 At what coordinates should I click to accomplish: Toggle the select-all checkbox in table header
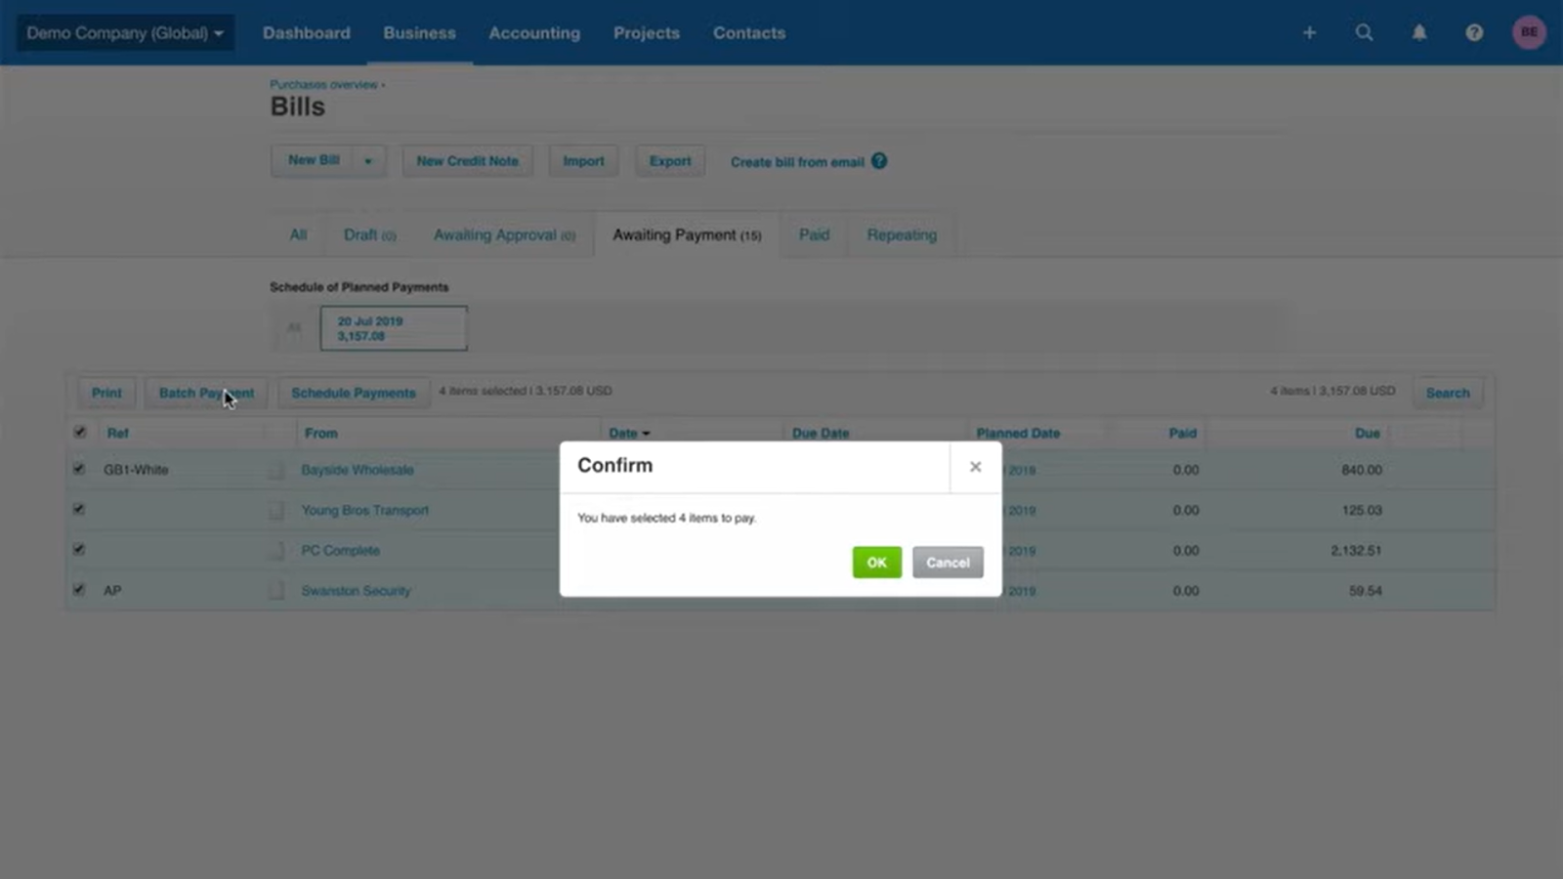pos(79,432)
